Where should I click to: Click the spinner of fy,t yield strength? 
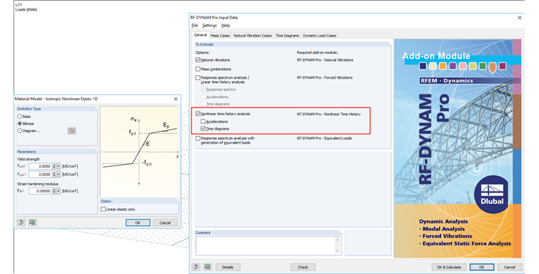tap(54, 166)
